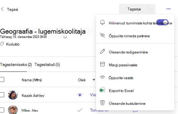Click the due date Tähtaeg 18. detsember 2023 09:00
Screen dimensions: 178x114
point(23,37)
